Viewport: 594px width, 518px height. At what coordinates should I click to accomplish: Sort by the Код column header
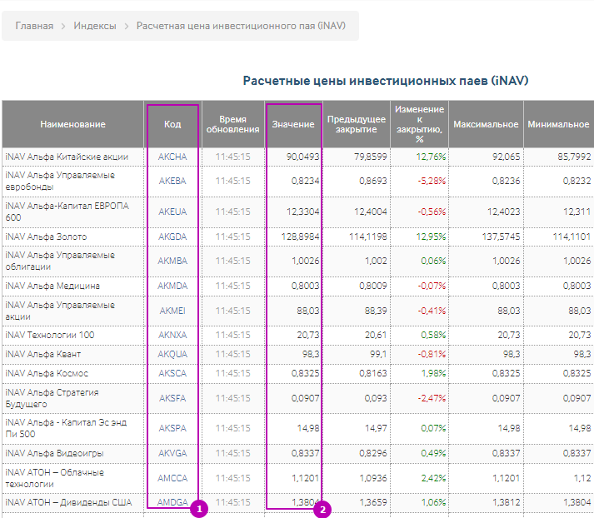172,124
